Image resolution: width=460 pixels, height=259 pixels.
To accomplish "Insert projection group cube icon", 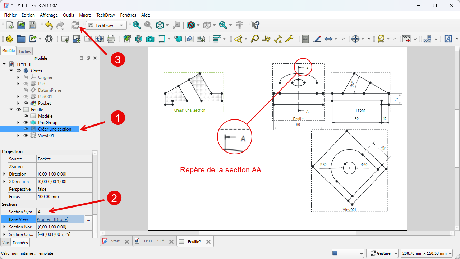I will tap(178, 39).
